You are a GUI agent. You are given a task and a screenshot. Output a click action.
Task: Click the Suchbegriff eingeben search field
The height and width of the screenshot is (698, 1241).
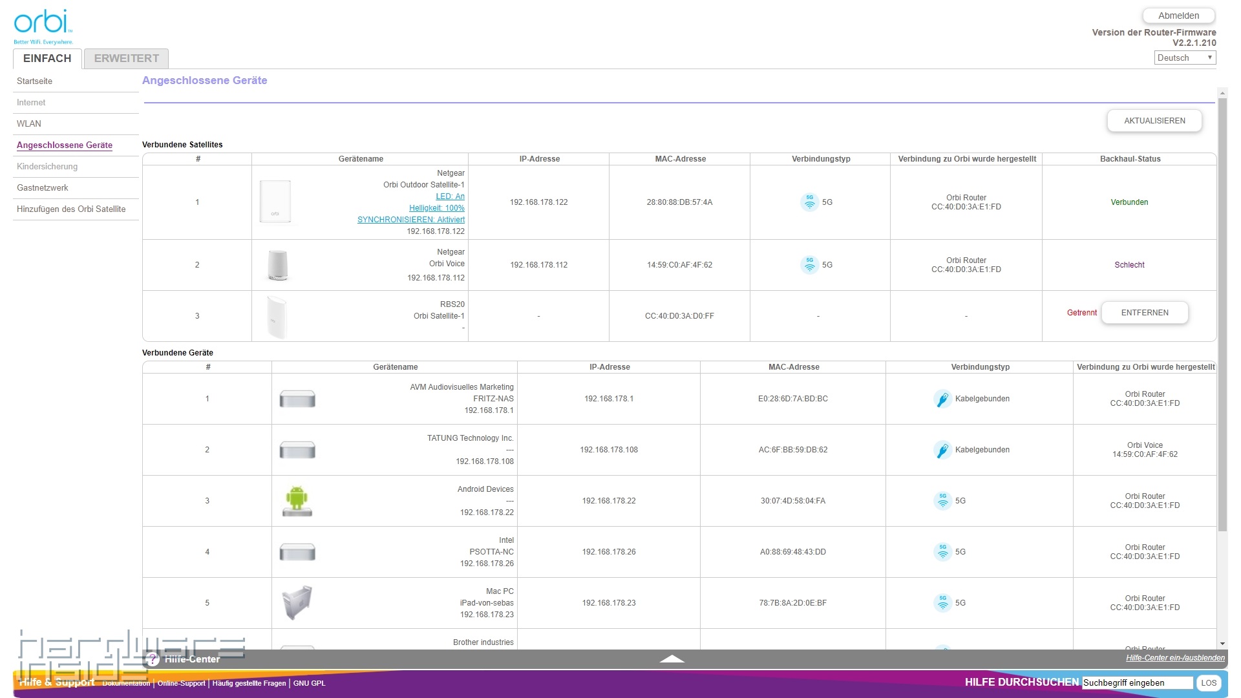(x=1138, y=683)
